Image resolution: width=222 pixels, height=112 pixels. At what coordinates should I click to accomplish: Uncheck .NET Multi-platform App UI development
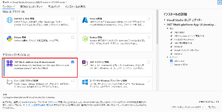(x=73, y=62)
